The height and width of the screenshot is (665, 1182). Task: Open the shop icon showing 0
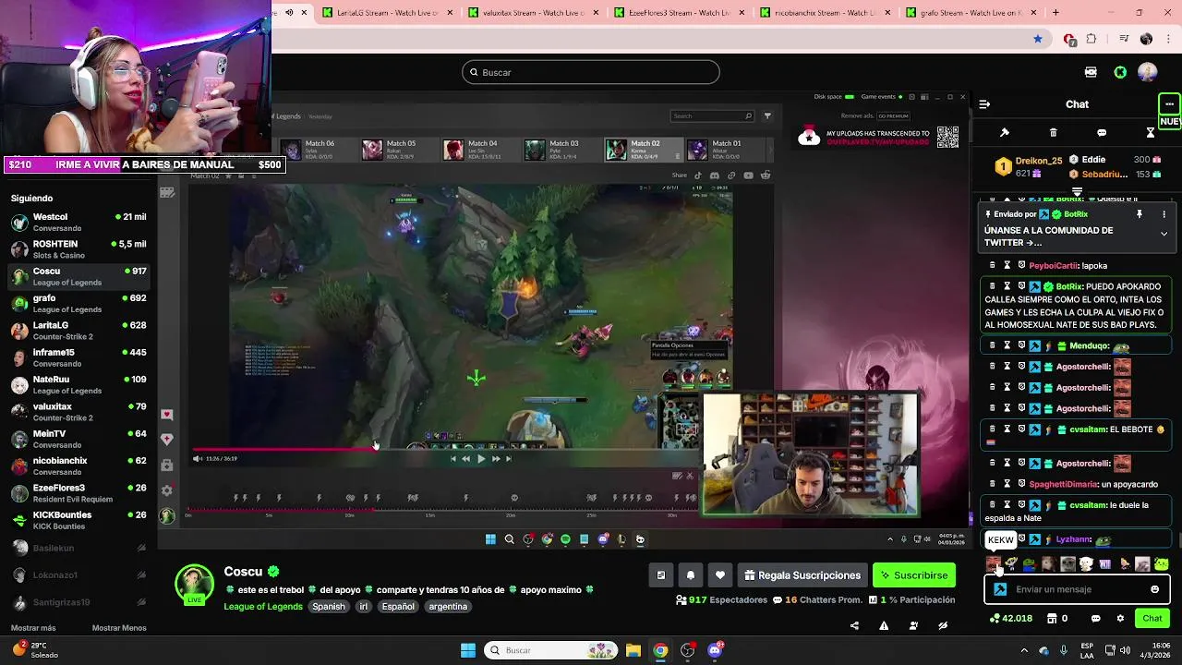coord(1057,619)
